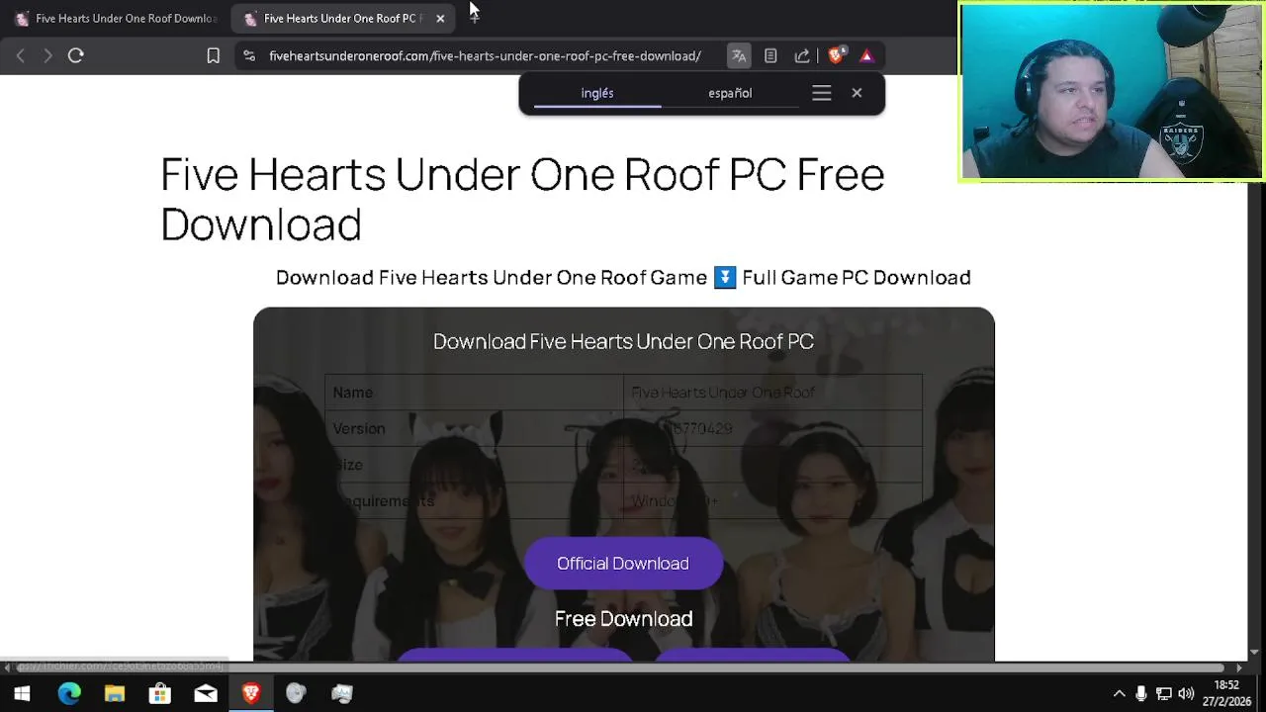
Task: Switch to first Five Hearts Download tab
Action: click(x=116, y=18)
